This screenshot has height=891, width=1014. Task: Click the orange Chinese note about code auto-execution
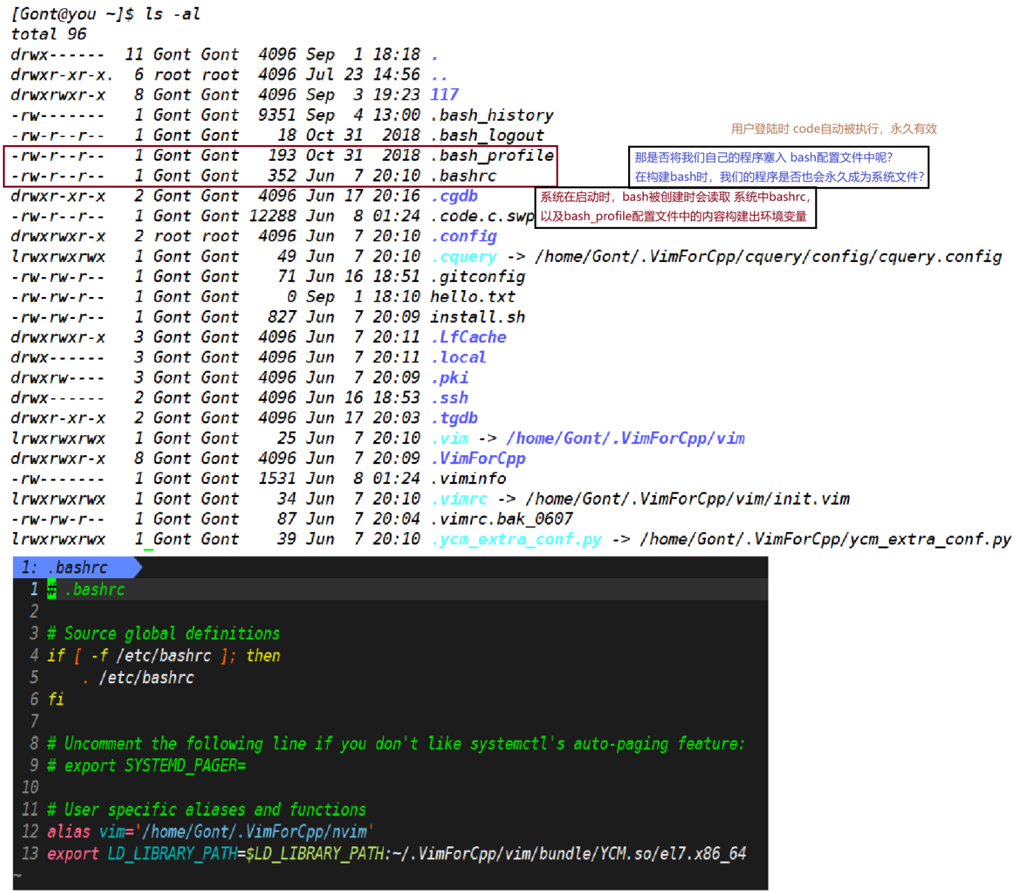pos(834,129)
